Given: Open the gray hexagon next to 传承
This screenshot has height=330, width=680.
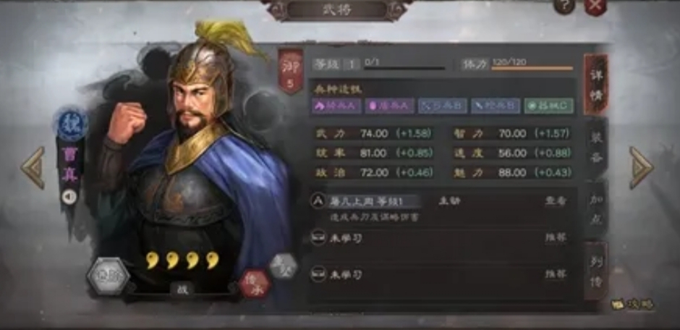Looking at the screenshot, I should pos(283,265).
